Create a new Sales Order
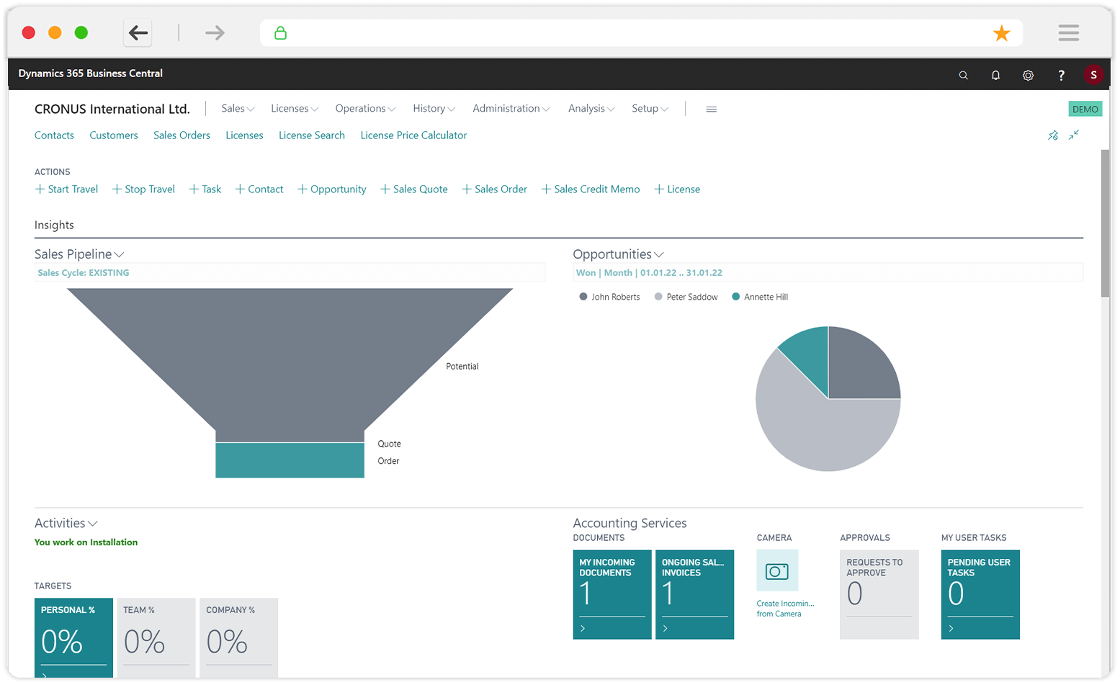 (495, 189)
